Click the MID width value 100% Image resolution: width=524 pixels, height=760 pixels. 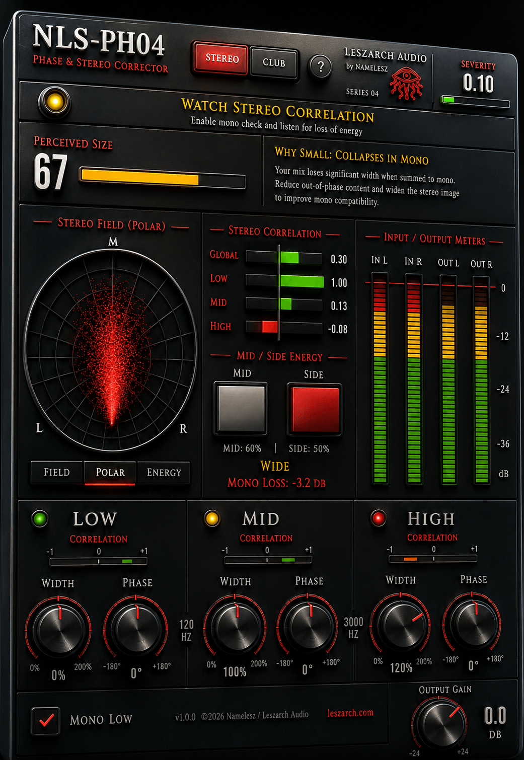point(235,672)
